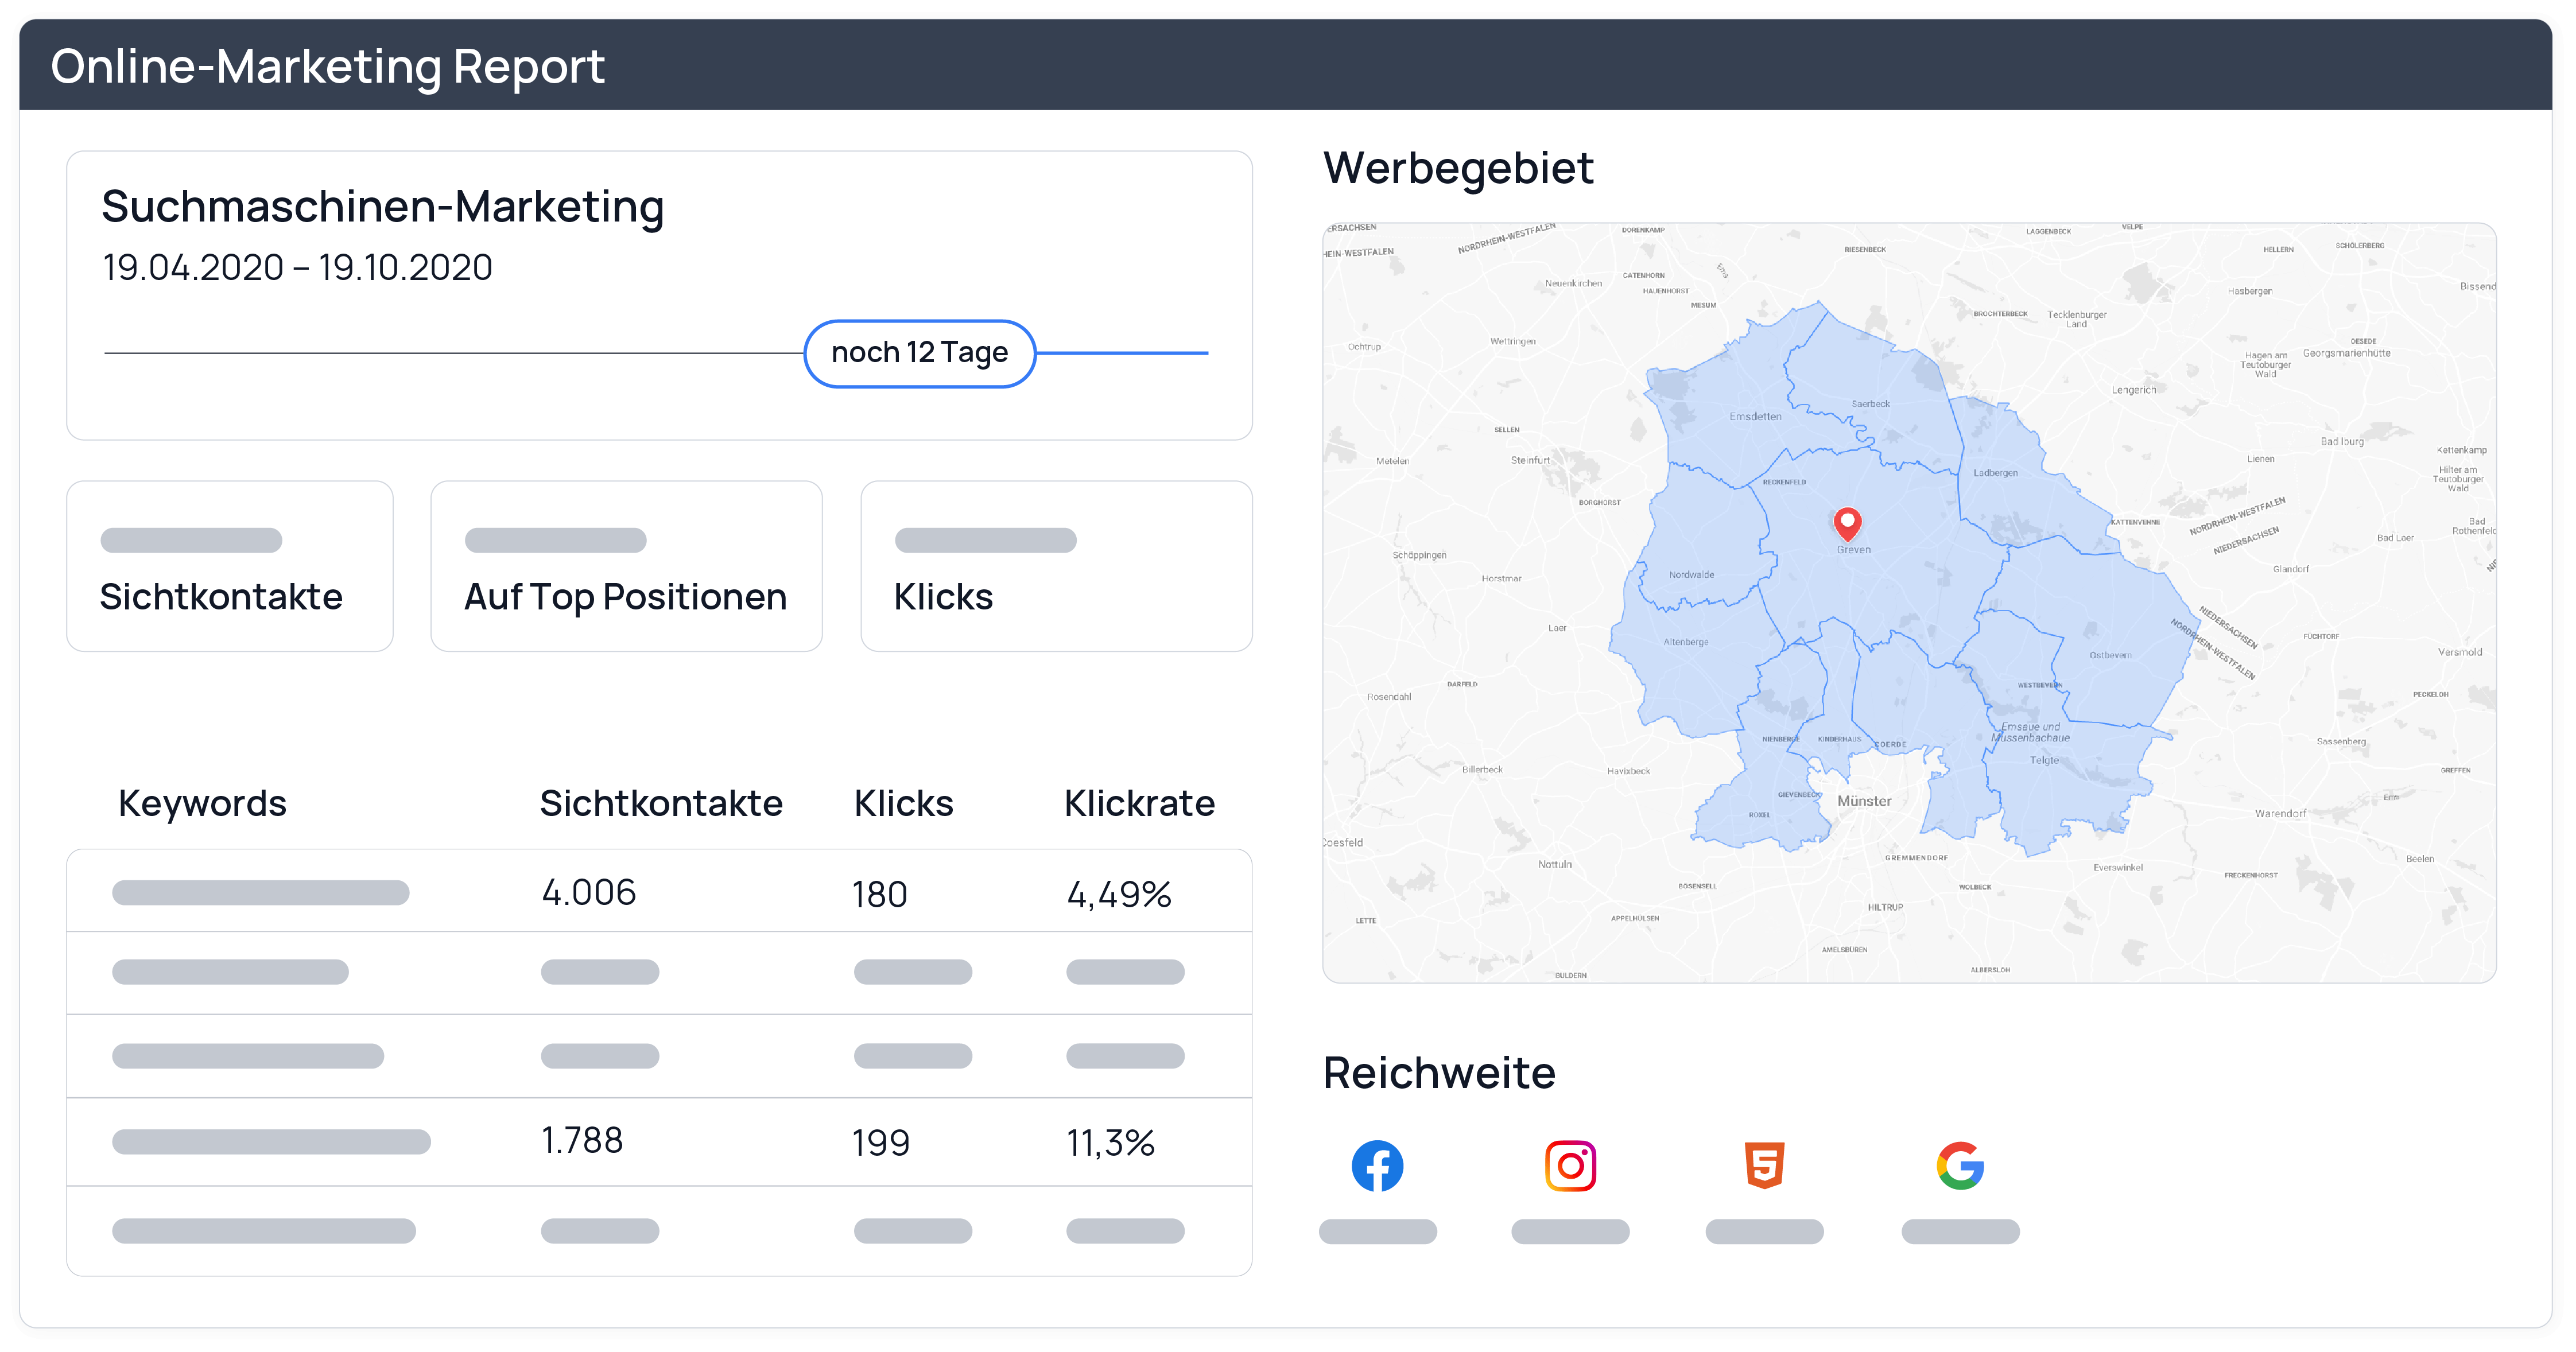Click the Facebook icon under Reichweite
Viewport: 2576px width, 1352px height.
(x=1377, y=1166)
